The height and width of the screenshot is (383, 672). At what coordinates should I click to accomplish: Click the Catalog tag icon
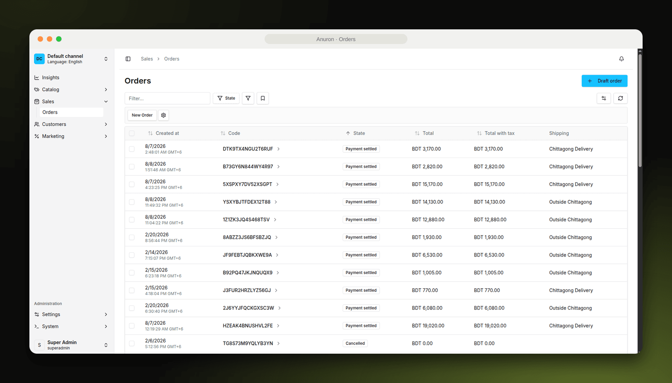point(37,90)
